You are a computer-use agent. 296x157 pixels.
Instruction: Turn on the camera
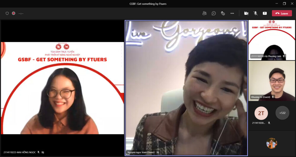coord(246,13)
